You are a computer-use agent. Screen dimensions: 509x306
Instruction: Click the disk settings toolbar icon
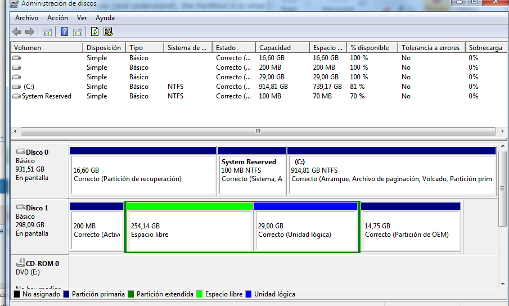(108, 32)
